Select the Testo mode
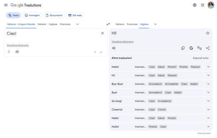217x138 pixels. click(x=14, y=15)
